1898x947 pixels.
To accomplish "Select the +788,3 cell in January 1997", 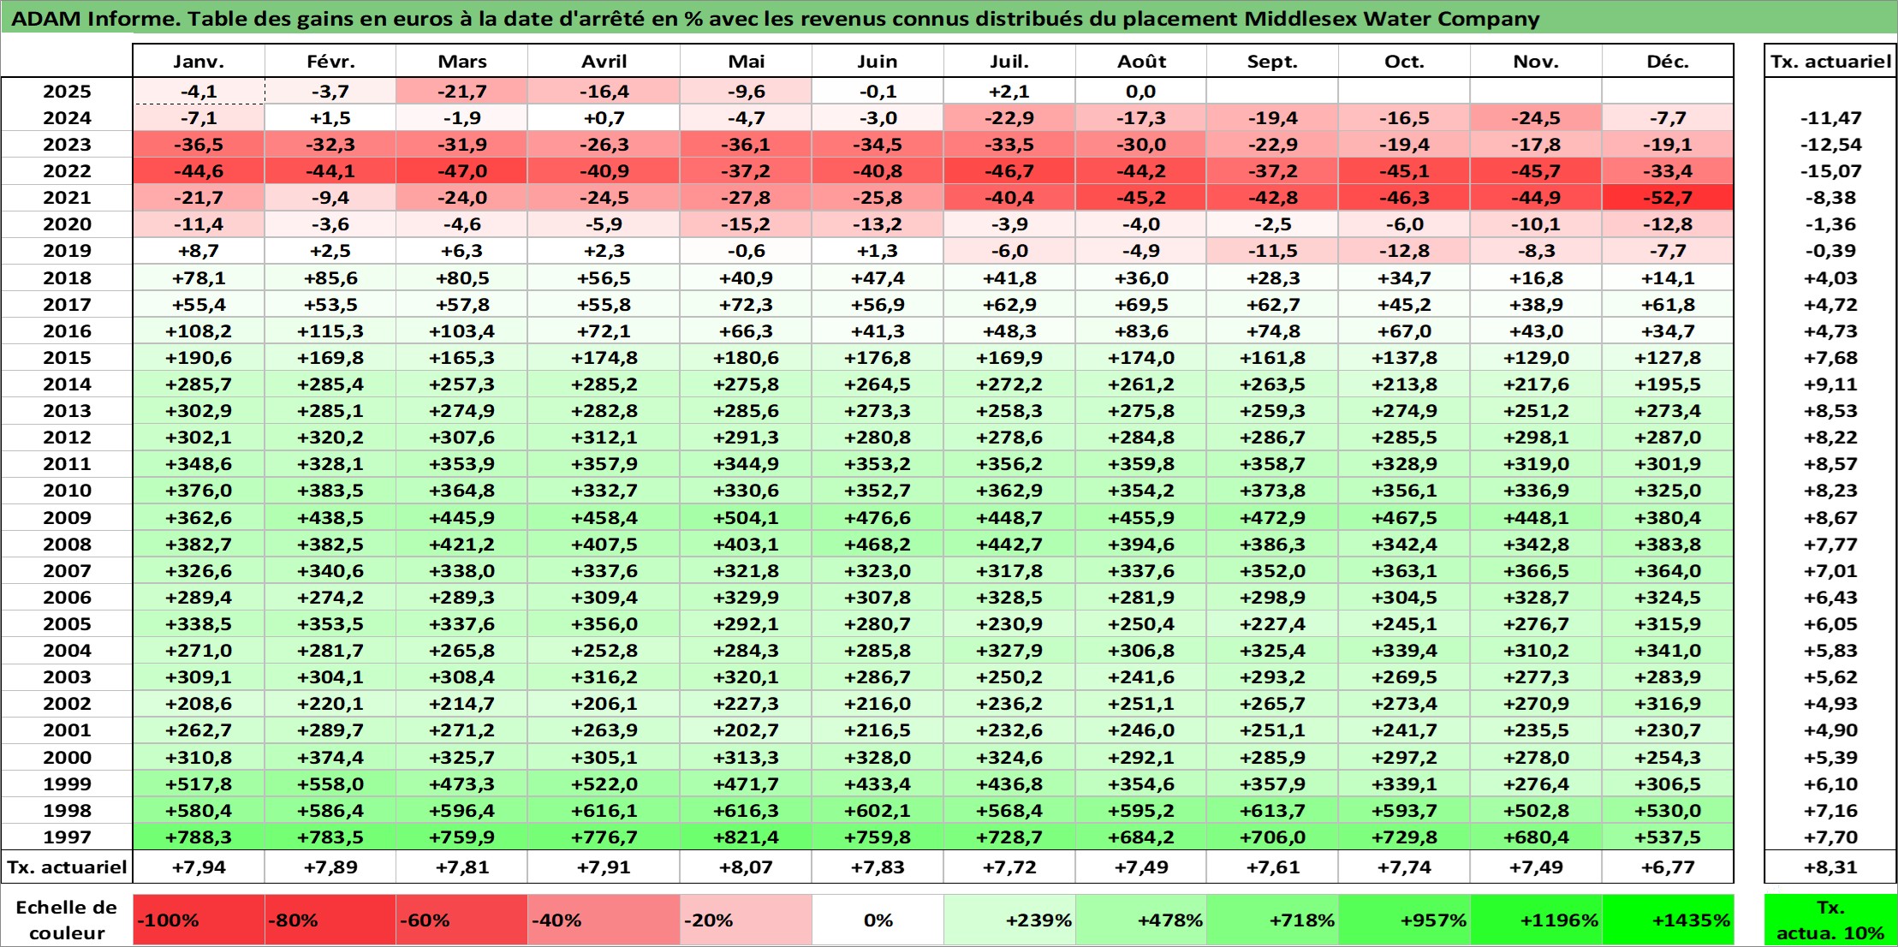I will 199,837.
